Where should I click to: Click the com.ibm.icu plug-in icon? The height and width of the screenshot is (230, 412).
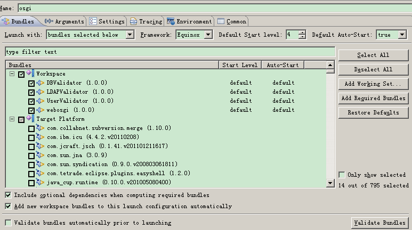[40, 137]
